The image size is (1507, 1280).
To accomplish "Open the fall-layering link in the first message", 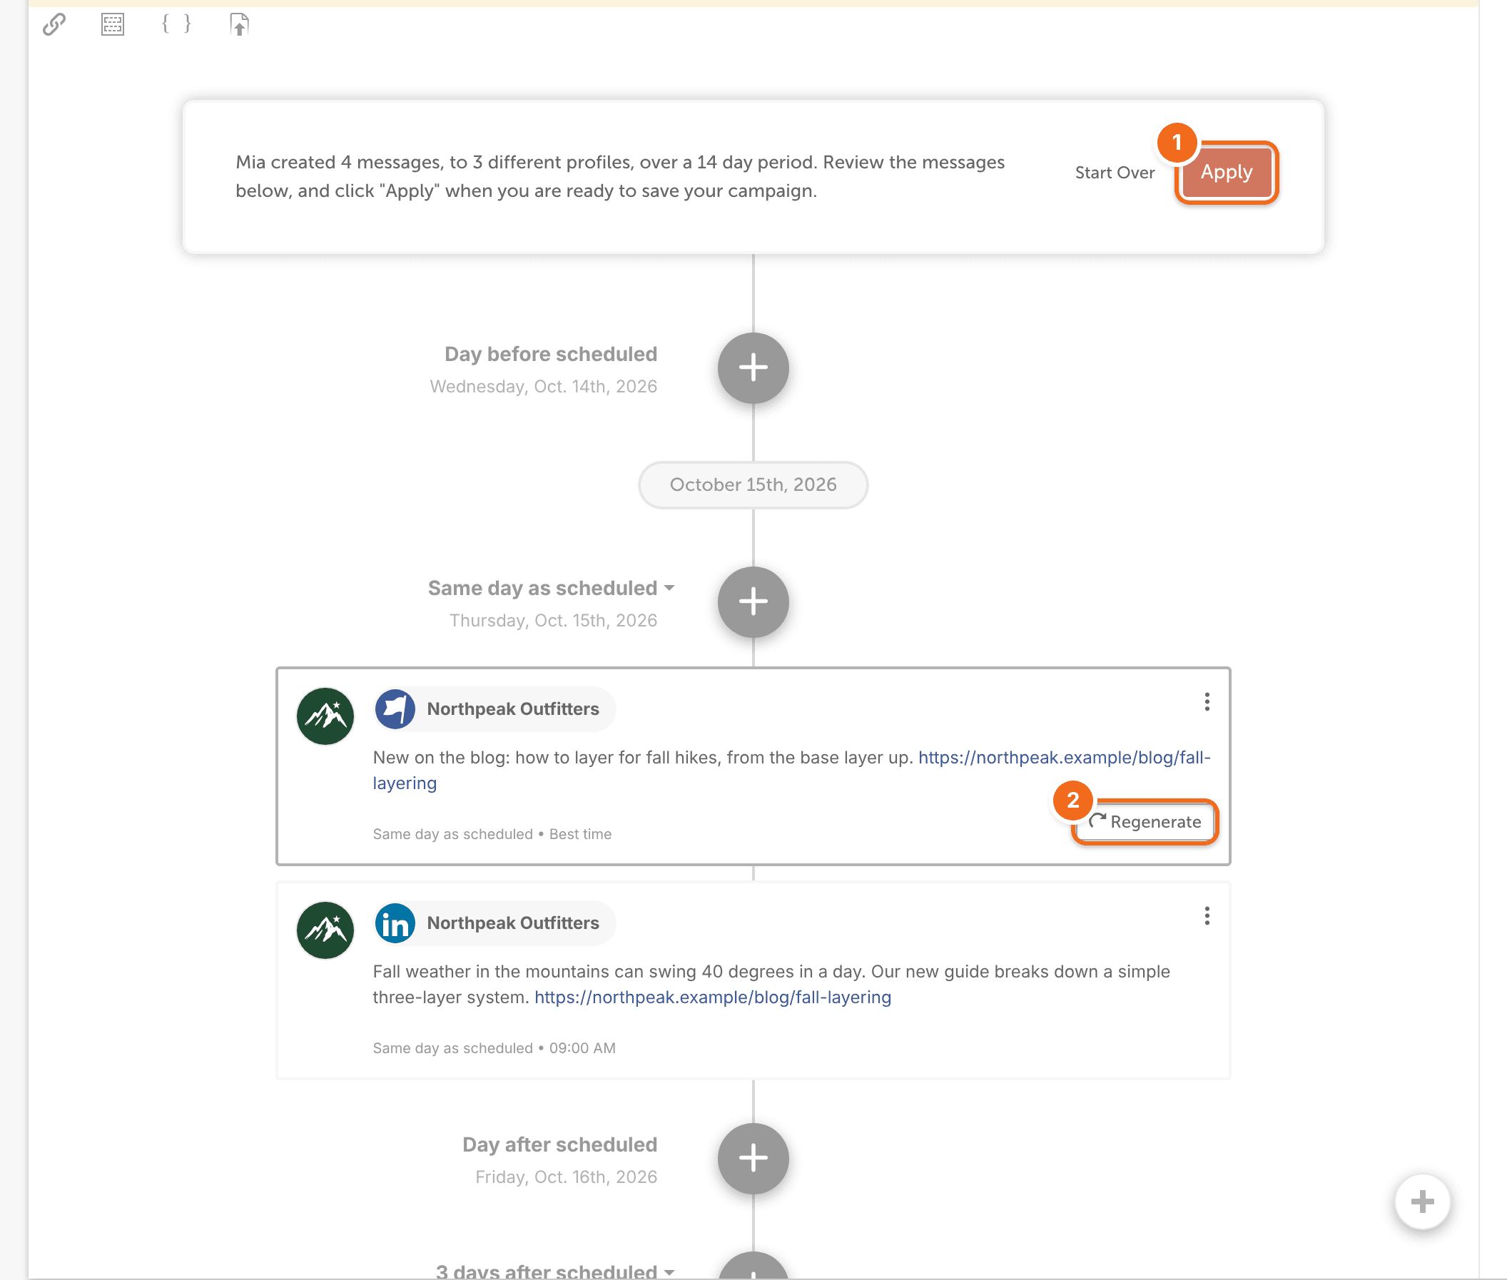I will (1064, 758).
